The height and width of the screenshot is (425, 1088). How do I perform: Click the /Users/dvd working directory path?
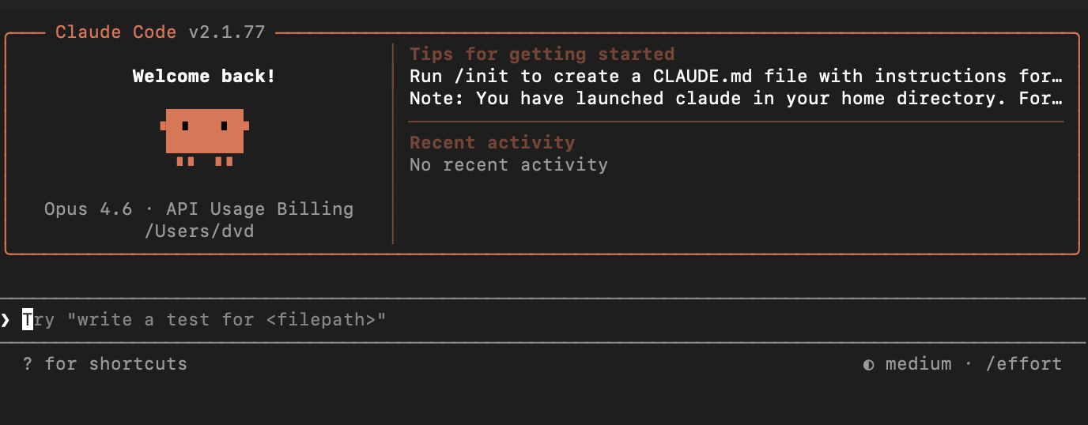[x=199, y=231]
